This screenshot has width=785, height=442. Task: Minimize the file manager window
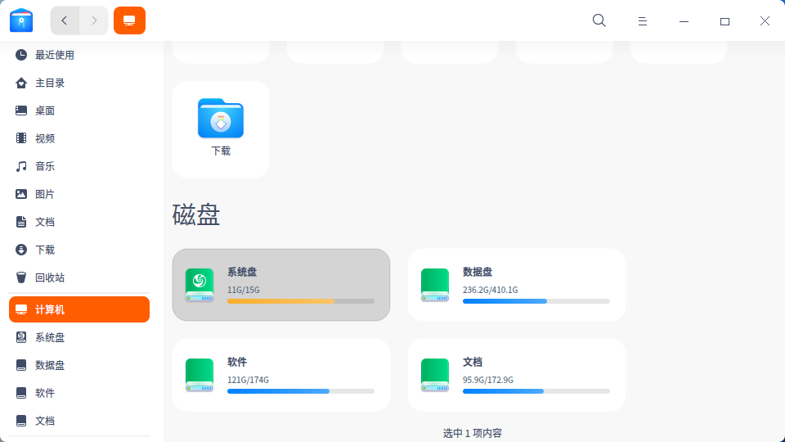click(684, 21)
